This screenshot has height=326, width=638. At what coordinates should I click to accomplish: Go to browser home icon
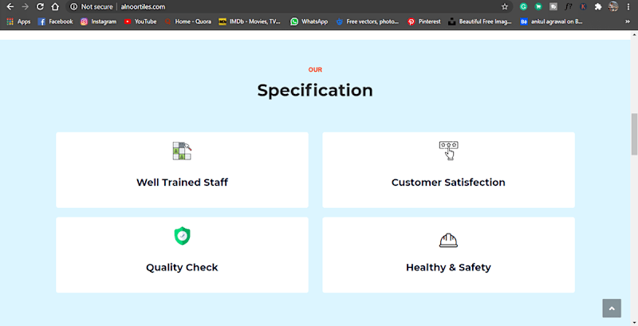tap(55, 6)
